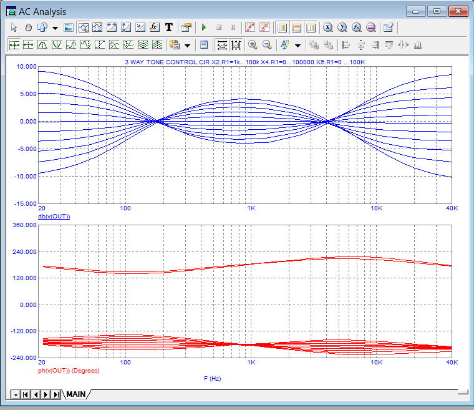Move cursor to Peak button
This screenshot has height=410, width=474.
42,45
